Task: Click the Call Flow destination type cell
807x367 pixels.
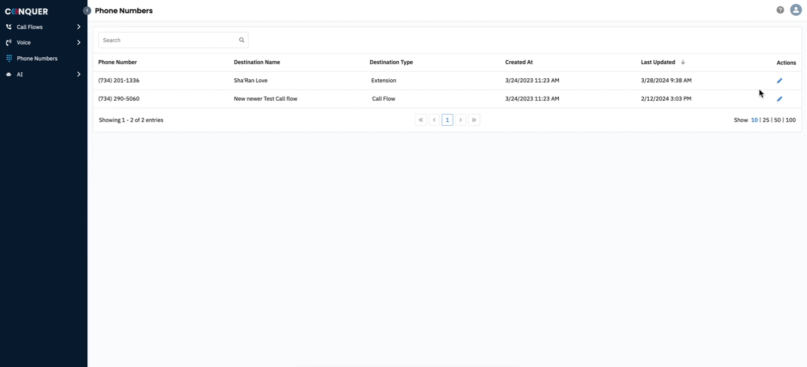Action: pyautogui.click(x=384, y=99)
